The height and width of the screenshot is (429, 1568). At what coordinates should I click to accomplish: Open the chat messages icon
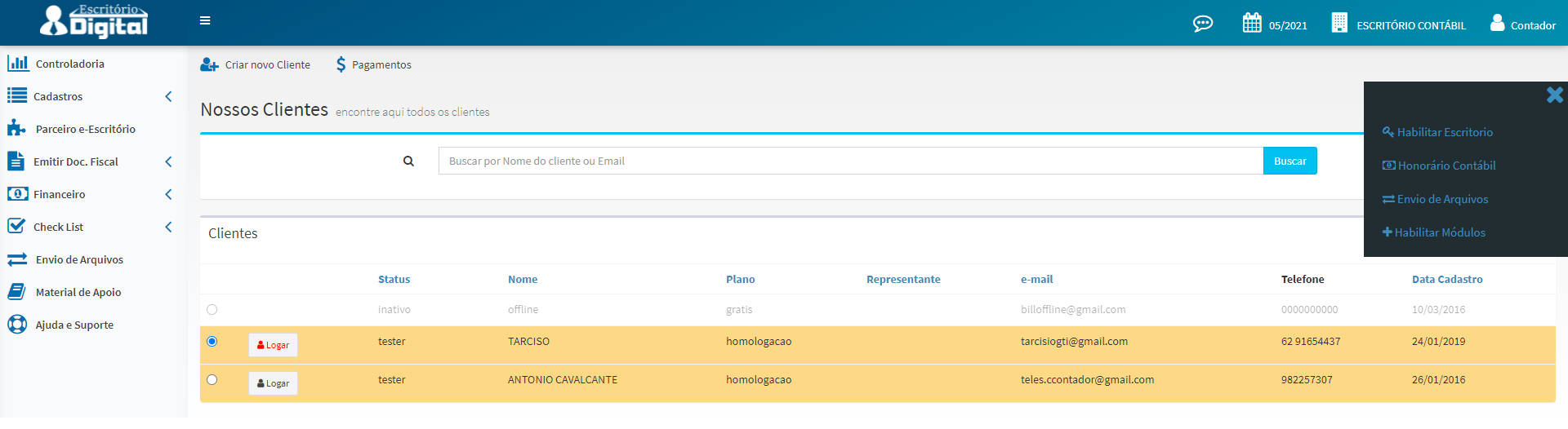pos(1203,24)
